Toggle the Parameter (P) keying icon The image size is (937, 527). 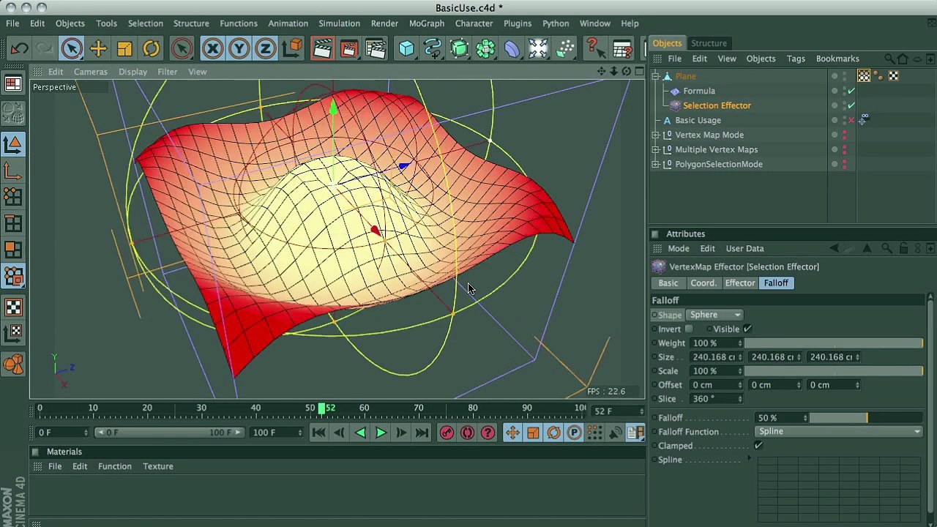pos(574,433)
